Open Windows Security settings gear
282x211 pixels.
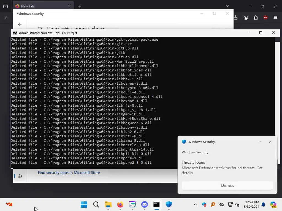tap(20, 176)
